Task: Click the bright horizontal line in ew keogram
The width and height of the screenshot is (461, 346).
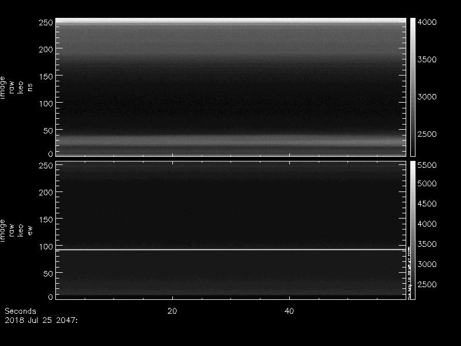Action: [x=231, y=250]
